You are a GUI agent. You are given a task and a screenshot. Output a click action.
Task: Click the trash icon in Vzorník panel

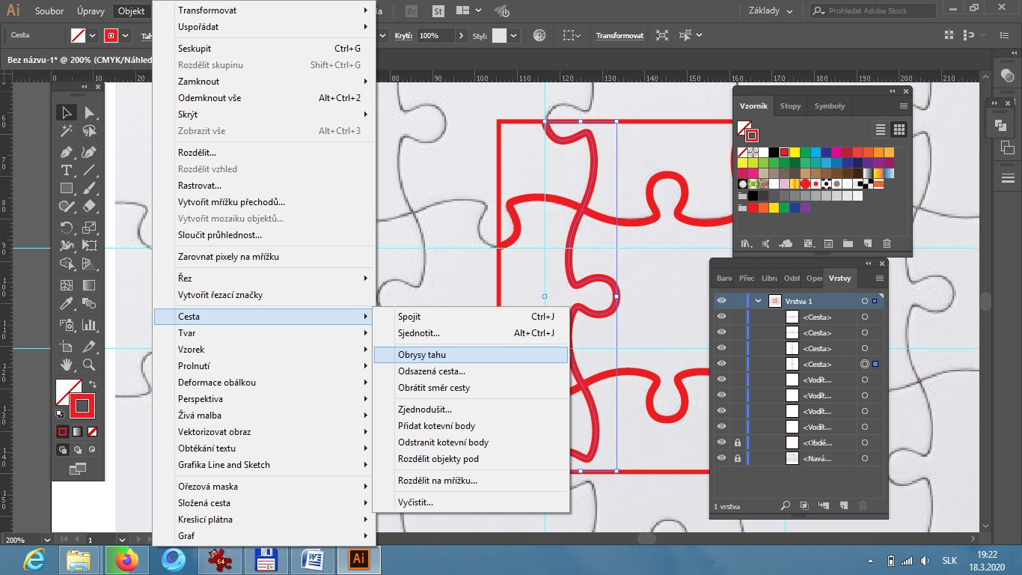click(x=887, y=243)
